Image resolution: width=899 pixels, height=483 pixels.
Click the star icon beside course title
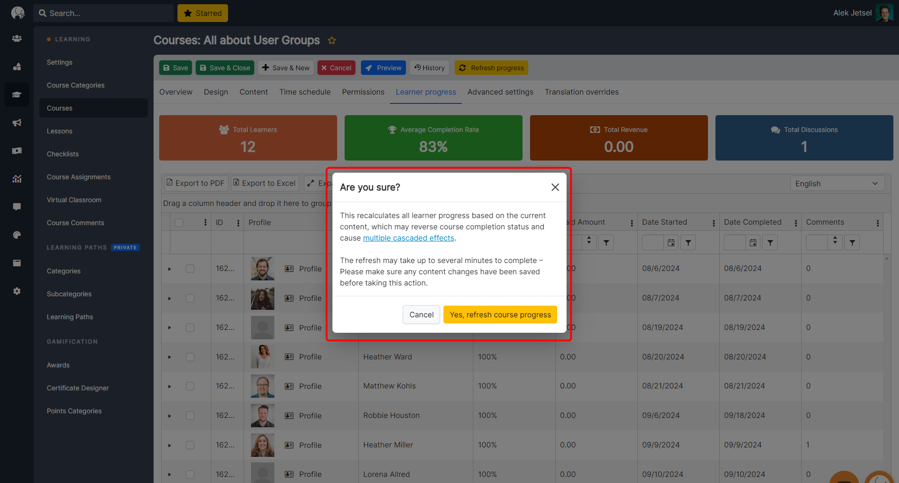tap(332, 41)
